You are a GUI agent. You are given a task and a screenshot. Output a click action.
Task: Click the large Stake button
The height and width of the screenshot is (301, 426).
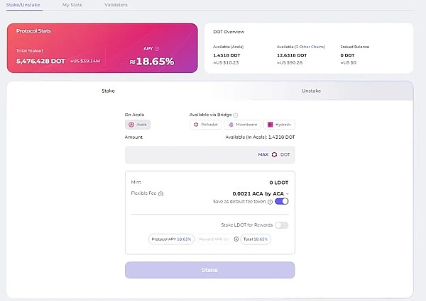pyautogui.click(x=209, y=270)
